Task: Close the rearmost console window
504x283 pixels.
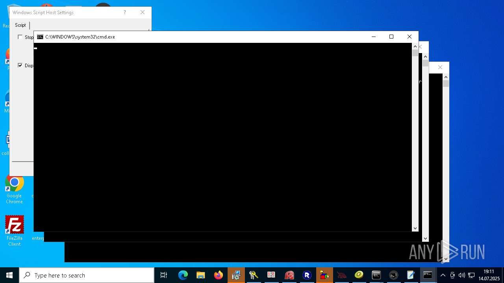Action: click(440, 67)
